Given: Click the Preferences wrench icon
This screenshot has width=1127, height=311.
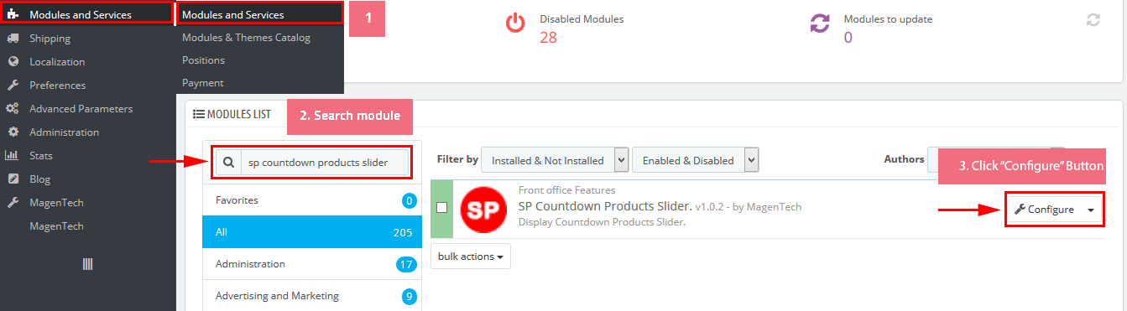Looking at the screenshot, I should pos(13,86).
